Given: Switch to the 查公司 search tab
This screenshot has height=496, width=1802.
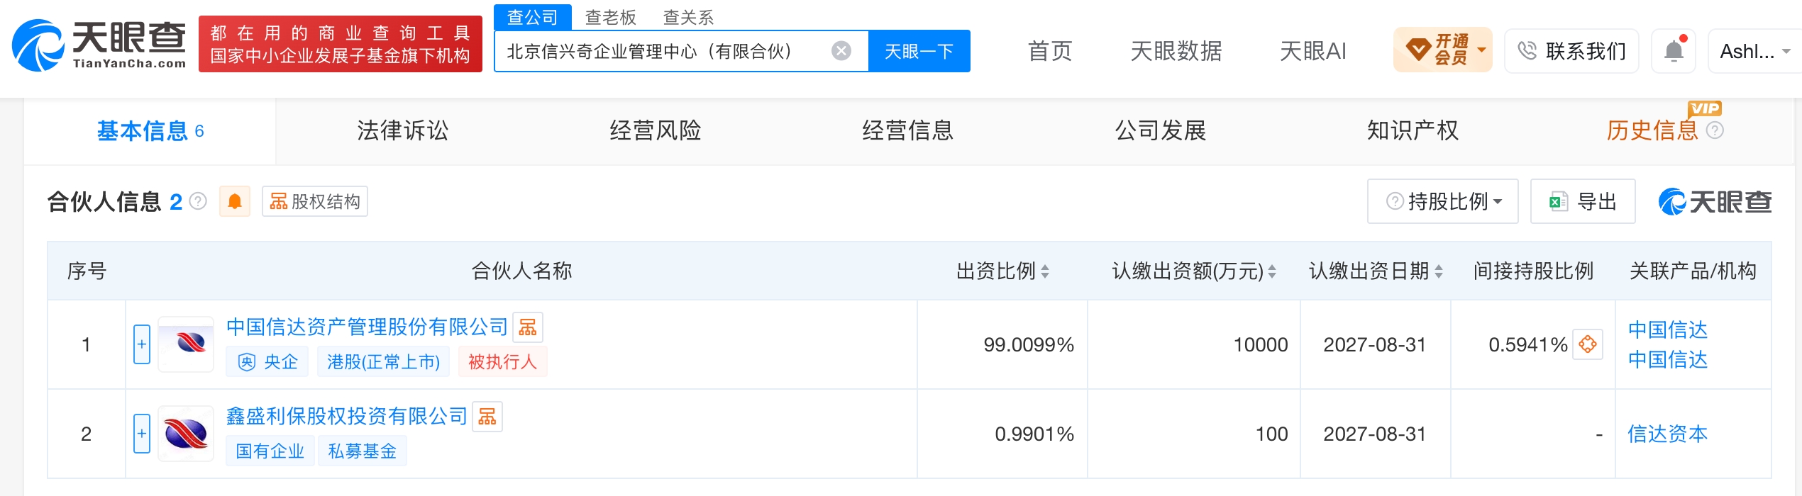Looking at the screenshot, I should coord(533,17).
